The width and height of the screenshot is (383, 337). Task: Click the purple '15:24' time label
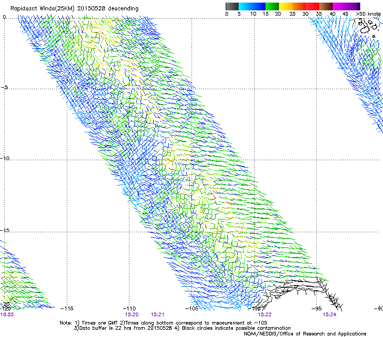click(x=329, y=315)
